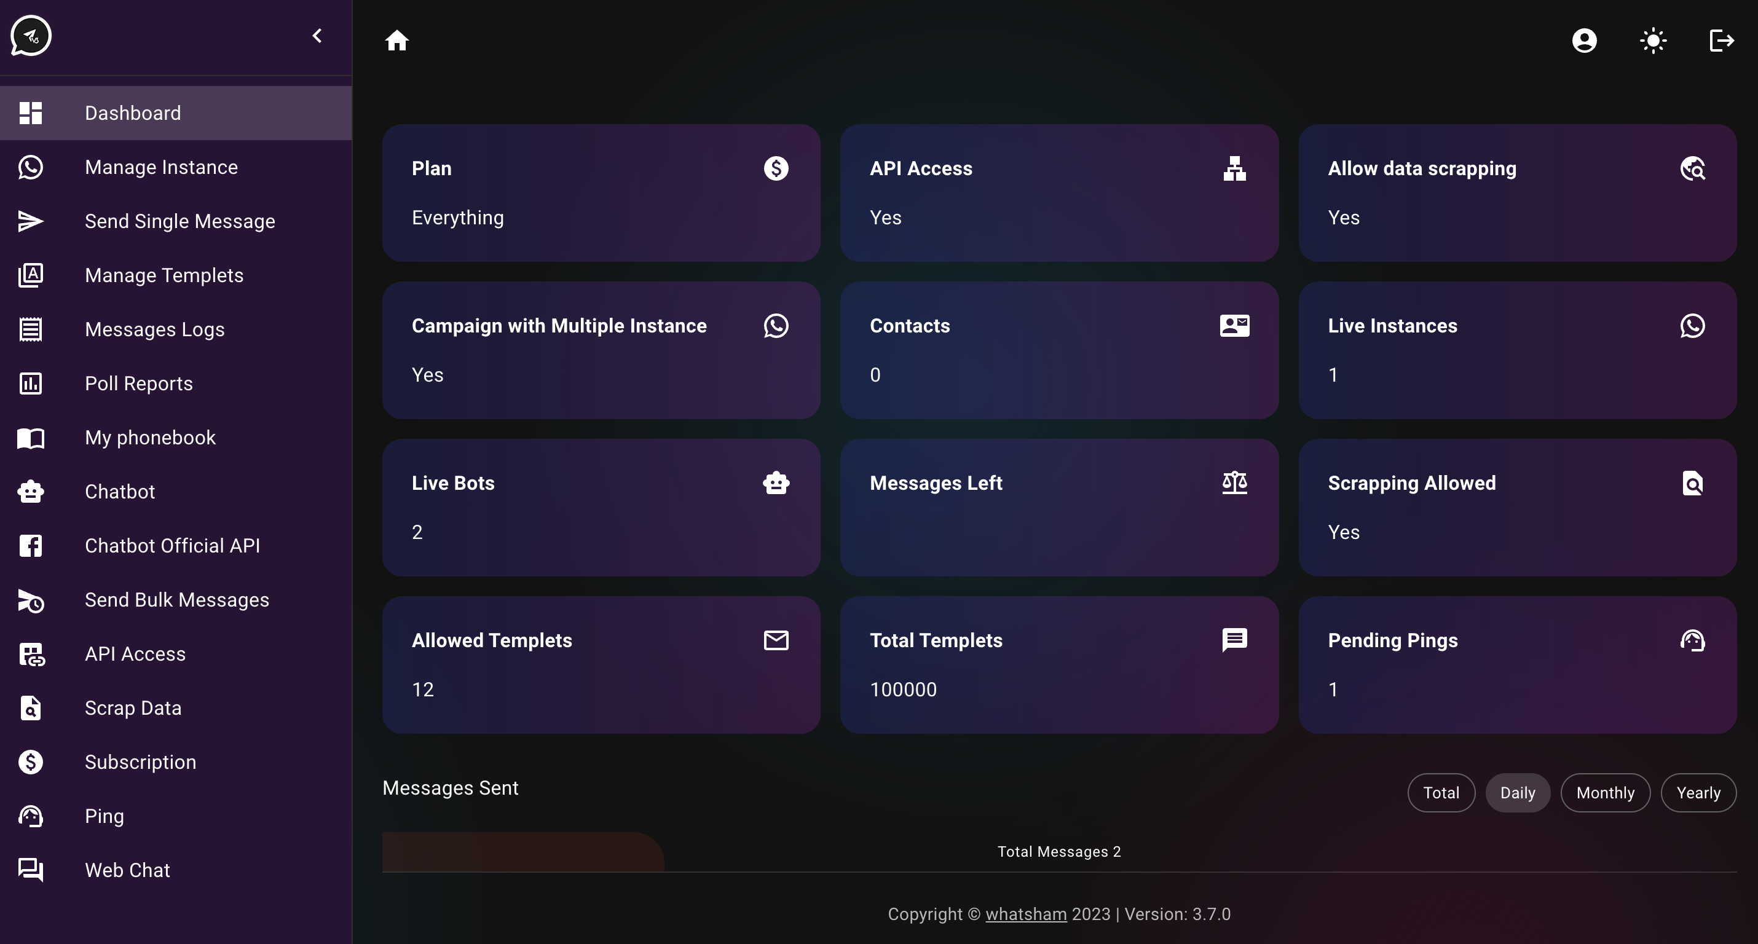
Task: Toggle light mode with sun icon
Action: 1653,41
